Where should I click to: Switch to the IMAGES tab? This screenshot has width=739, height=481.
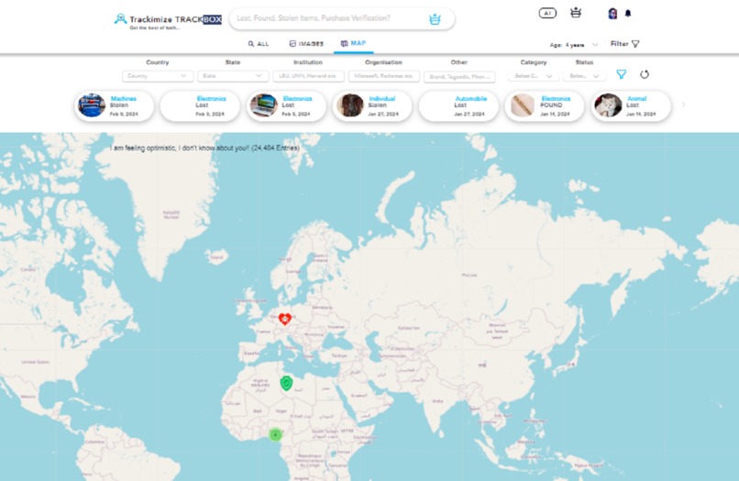[306, 44]
